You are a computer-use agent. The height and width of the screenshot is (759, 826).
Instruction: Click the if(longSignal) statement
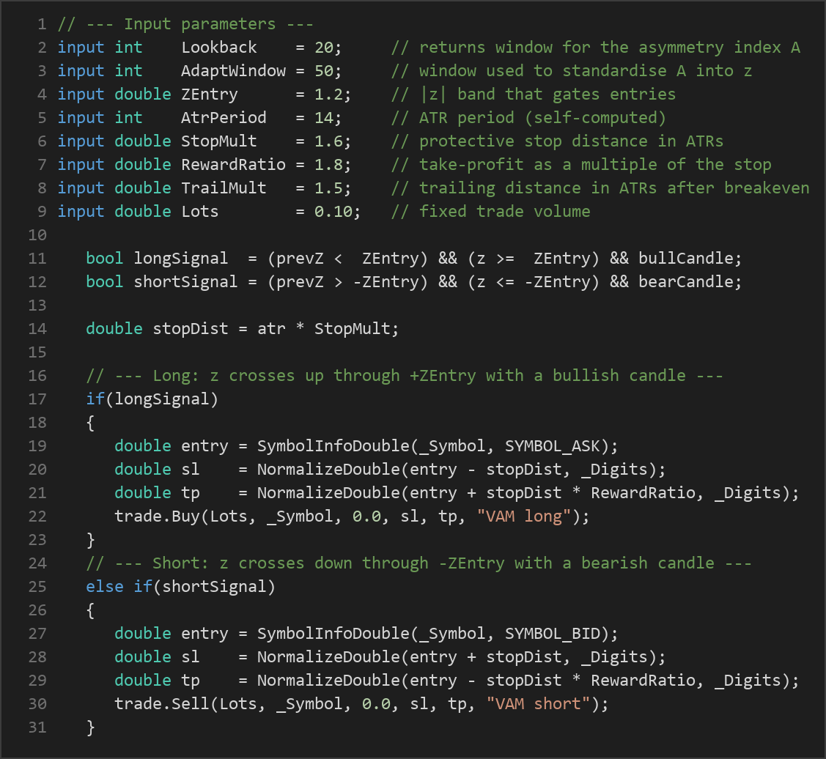coord(152,399)
